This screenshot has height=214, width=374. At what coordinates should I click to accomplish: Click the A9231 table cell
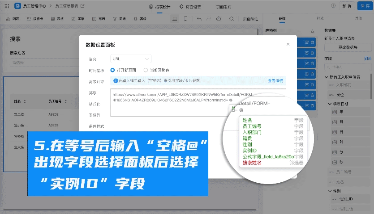click(53, 125)
